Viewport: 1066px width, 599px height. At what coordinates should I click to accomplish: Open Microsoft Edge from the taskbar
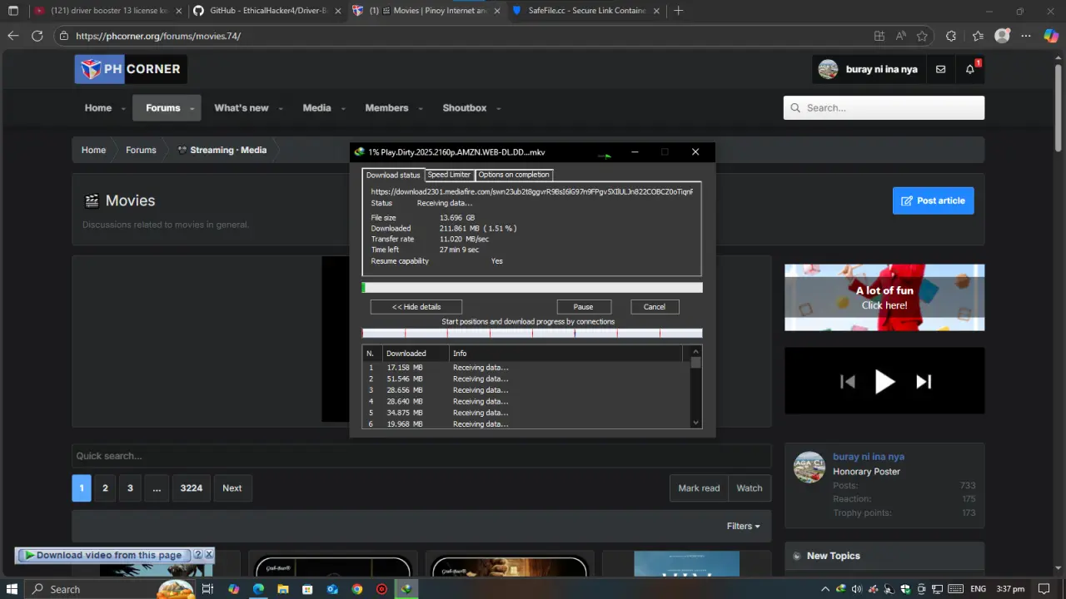click(258, 589)
